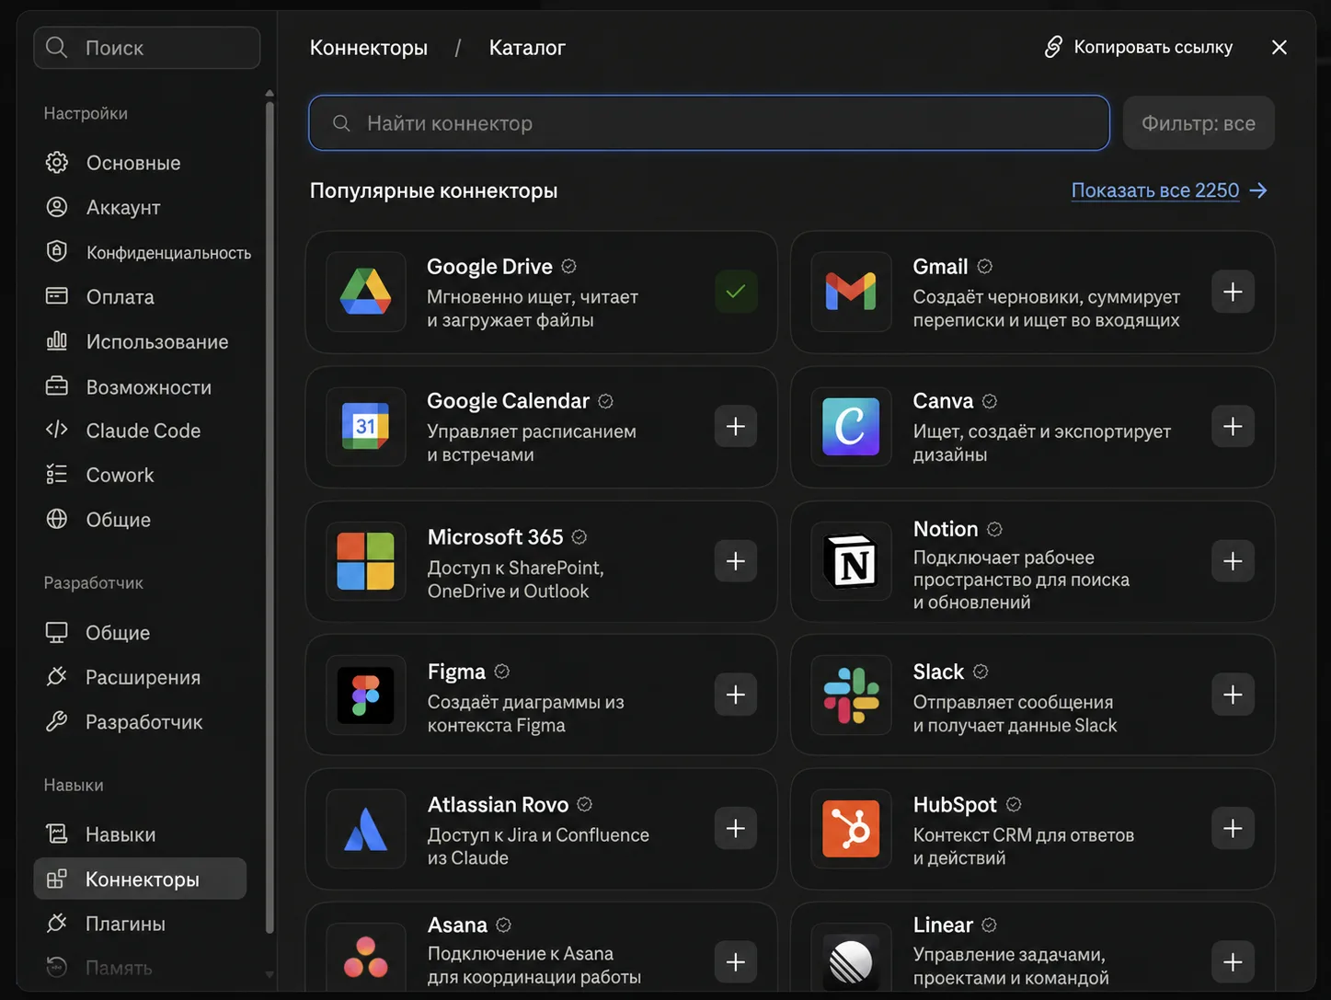Open Общие under Настройки
This screenshot has height=1000, width=1331.
click(x=140, y=520)
